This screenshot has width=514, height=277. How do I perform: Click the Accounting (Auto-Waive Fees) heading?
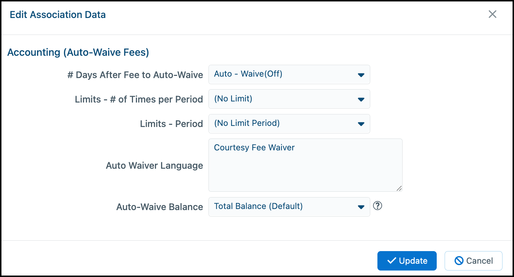(x=78, y=52)
